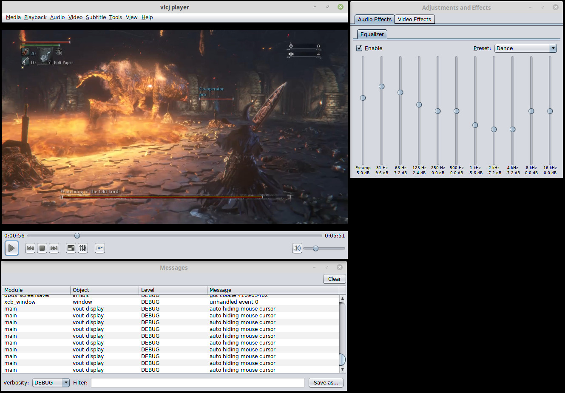Click the 500 Hz band slider handle
This screenshot has height=393, width=565.
click(x=457, y=111)
